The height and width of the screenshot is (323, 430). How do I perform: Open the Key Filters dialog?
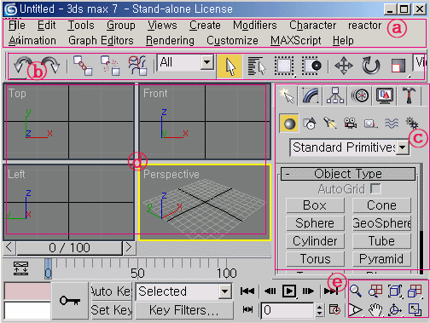pos(184,310)
